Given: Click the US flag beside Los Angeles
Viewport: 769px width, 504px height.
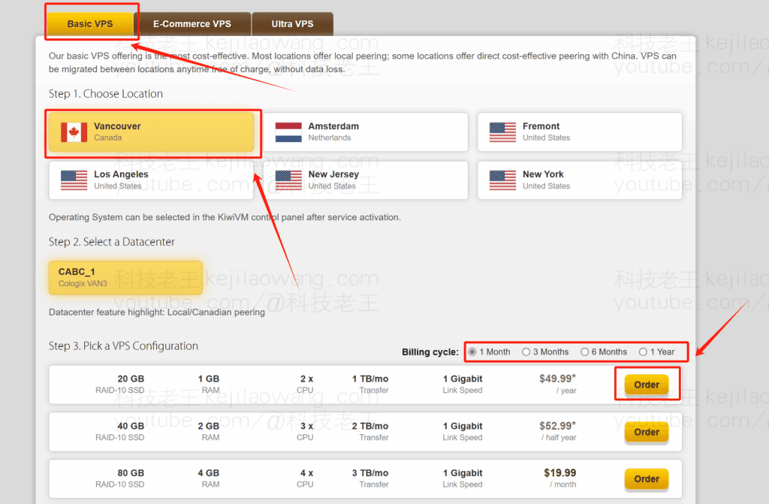Looking at the screenshot, I should [74, 180].
